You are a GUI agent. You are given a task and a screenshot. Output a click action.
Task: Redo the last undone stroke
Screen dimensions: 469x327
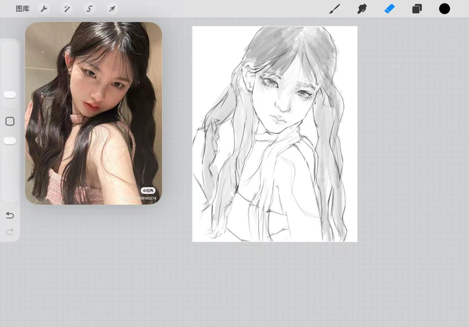[10, 232]
